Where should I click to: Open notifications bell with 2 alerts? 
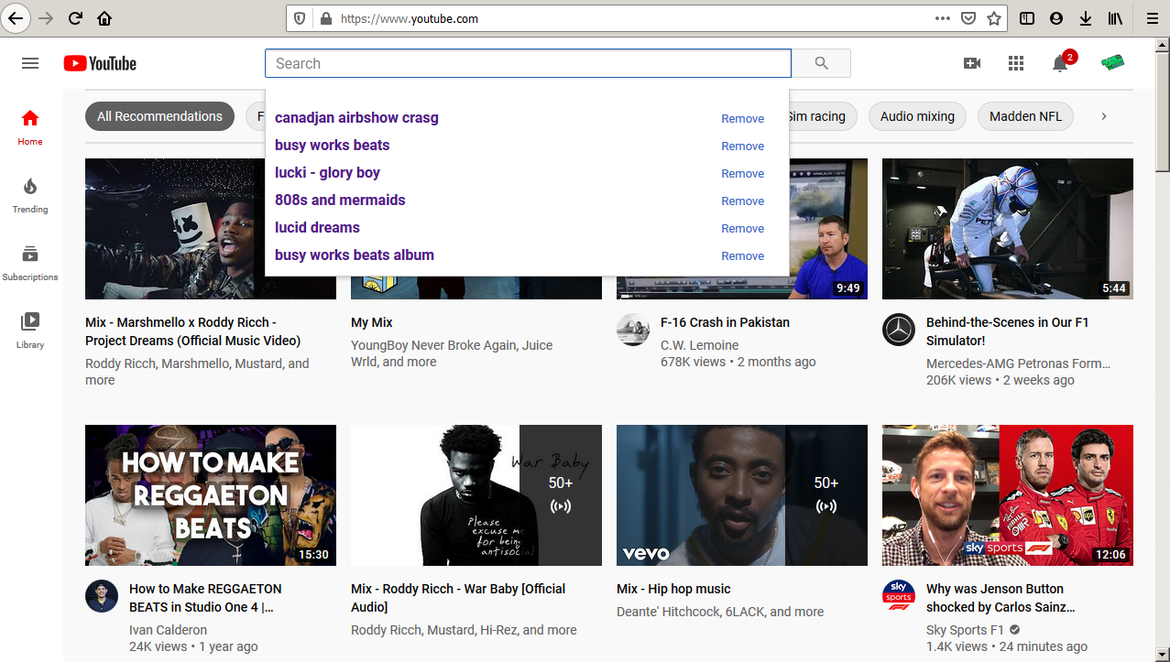click(x=1060, y=63)
